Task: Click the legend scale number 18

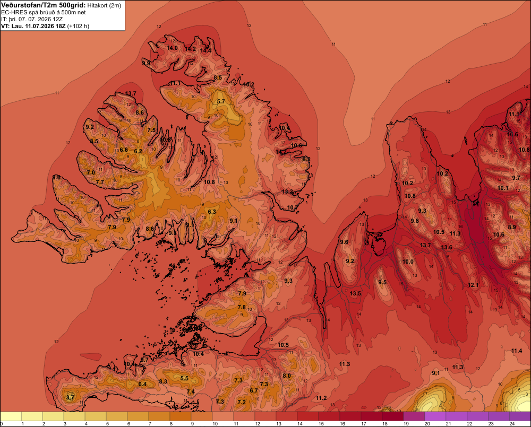Action: pos(384,424)
